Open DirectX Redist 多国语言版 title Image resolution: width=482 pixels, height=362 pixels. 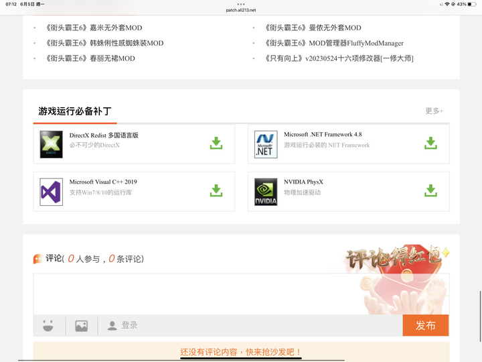point(104,135)
